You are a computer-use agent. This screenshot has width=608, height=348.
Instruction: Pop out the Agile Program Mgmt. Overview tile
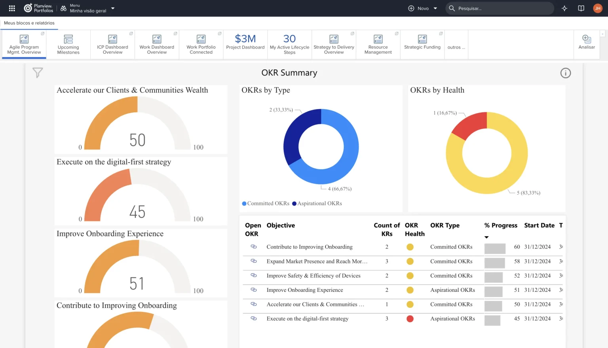[43, 34]
